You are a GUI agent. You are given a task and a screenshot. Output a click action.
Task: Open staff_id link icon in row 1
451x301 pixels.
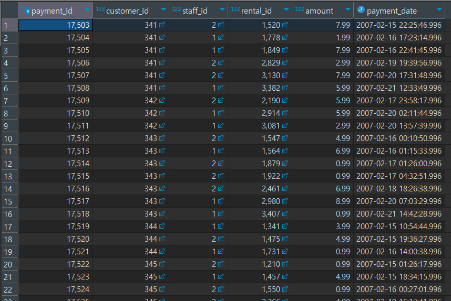coord(221,25)
